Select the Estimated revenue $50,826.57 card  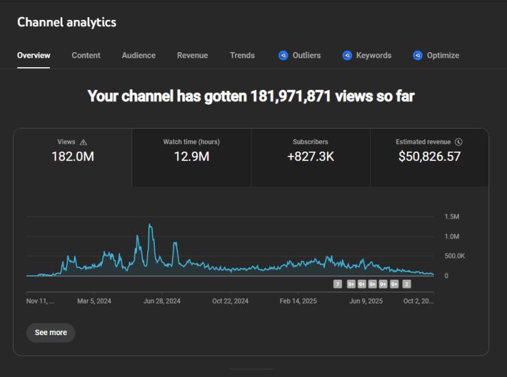click(x=429, y=157)
